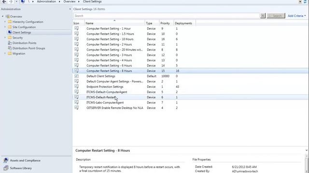The height and width of the screenshot is (173, 309).
Task: Click the Forward navigation arrow
Action: pyautogui.click(x=11, y=1)
